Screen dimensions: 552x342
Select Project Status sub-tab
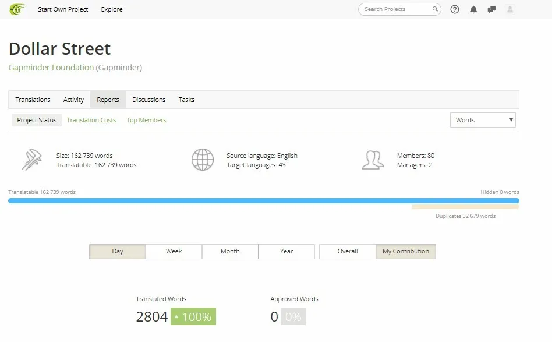[37, 120]
